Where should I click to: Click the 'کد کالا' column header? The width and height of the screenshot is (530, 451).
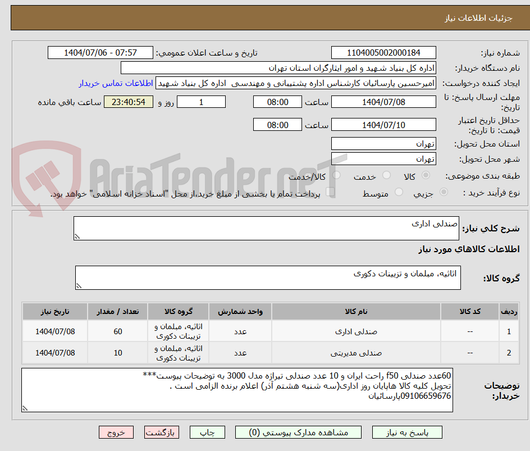(x=470, y=311)
